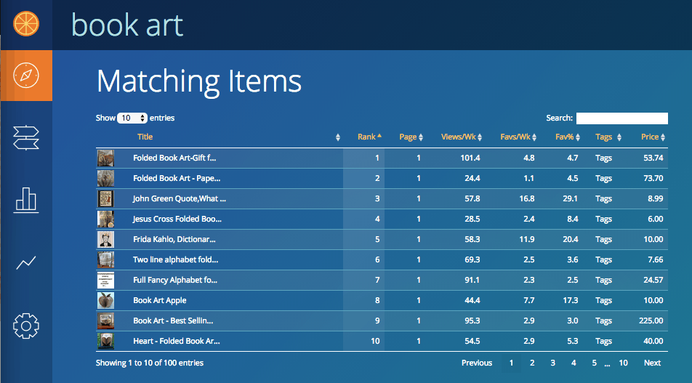This screenshot has height=383, width=692.
Task: Open the Frida Kahlo item thumbnail
Action: click(106, 240)
